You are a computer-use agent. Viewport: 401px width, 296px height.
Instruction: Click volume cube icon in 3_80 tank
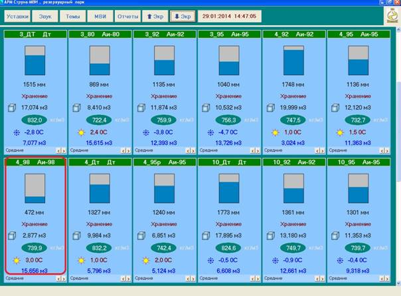tap(76, 108)
